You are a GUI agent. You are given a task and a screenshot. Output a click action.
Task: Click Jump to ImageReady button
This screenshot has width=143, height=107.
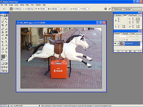(4, 71)
